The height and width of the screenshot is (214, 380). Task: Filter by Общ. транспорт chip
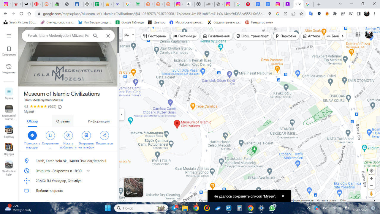[x=252, y=36]
